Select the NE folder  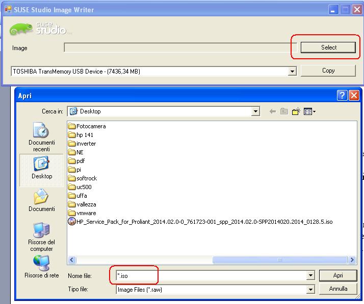click(76, 152)
